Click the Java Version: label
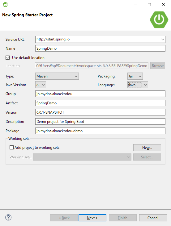 (16, 85)
